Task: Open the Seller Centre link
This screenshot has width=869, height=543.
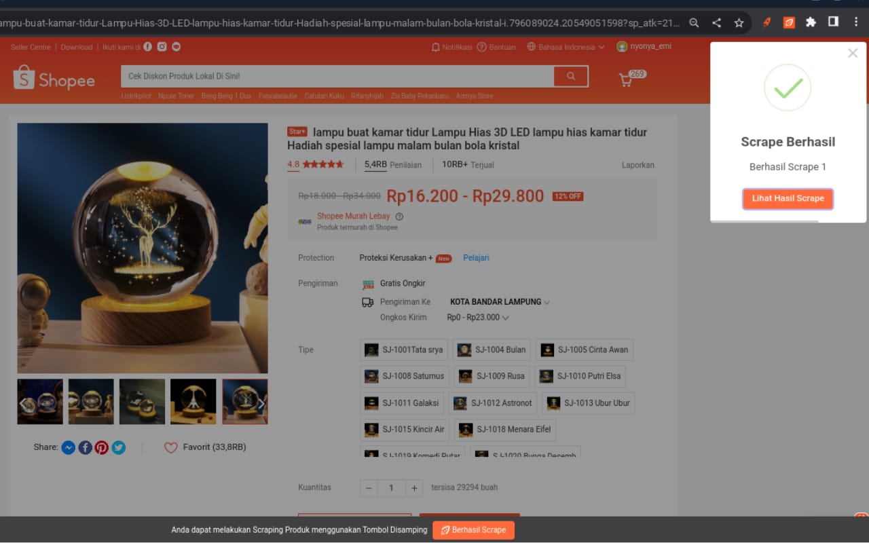Action: [31, 47]
